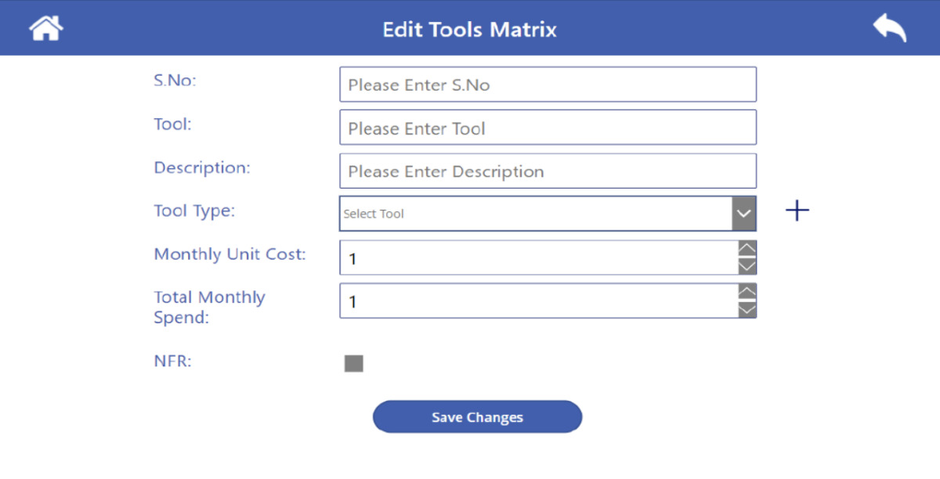Click the Monthly Unit Cost value box
Image resolution: width=940 pixels, height=479 pixels.
pos(540,258)
